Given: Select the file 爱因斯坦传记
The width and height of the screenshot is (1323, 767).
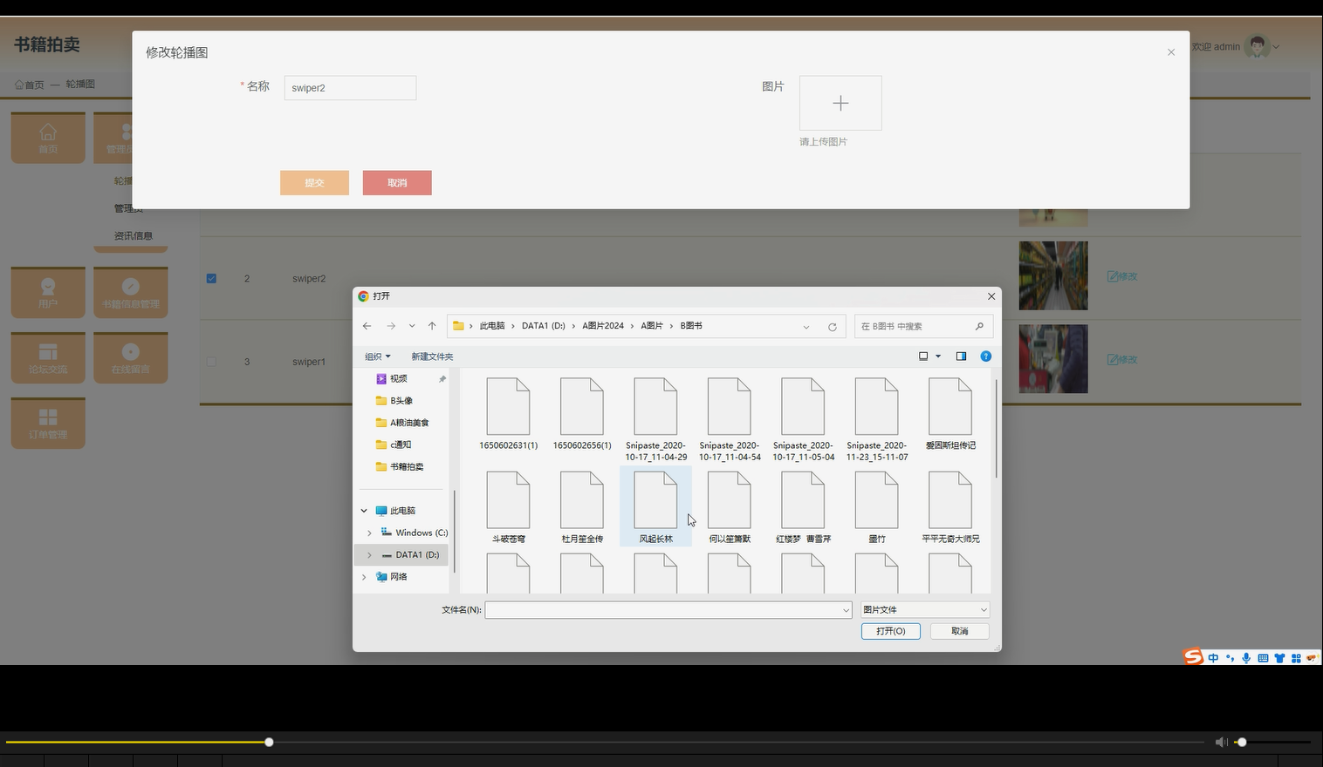Looking at the screenshot, I should 950,415.
